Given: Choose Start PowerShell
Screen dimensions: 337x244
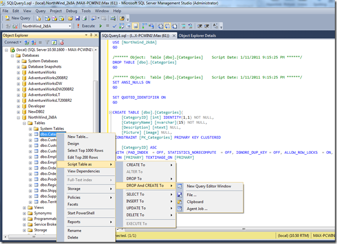Looking at the screenshot, I should (85, 213).
